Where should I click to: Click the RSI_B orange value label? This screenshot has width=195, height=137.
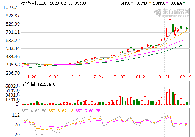[61, 111]
